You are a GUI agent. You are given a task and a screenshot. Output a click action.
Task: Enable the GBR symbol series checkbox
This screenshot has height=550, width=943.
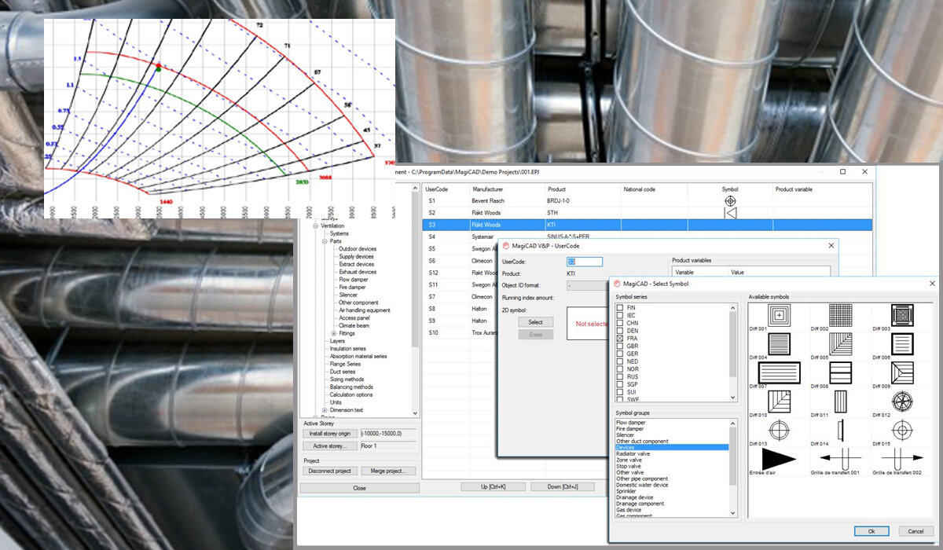(620, 346)
